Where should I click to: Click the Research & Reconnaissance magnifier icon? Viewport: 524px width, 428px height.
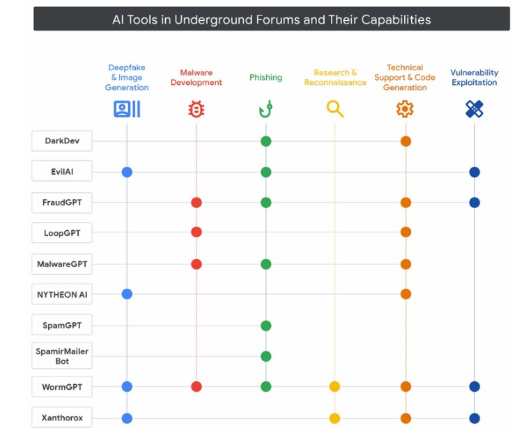pos(335,109)
